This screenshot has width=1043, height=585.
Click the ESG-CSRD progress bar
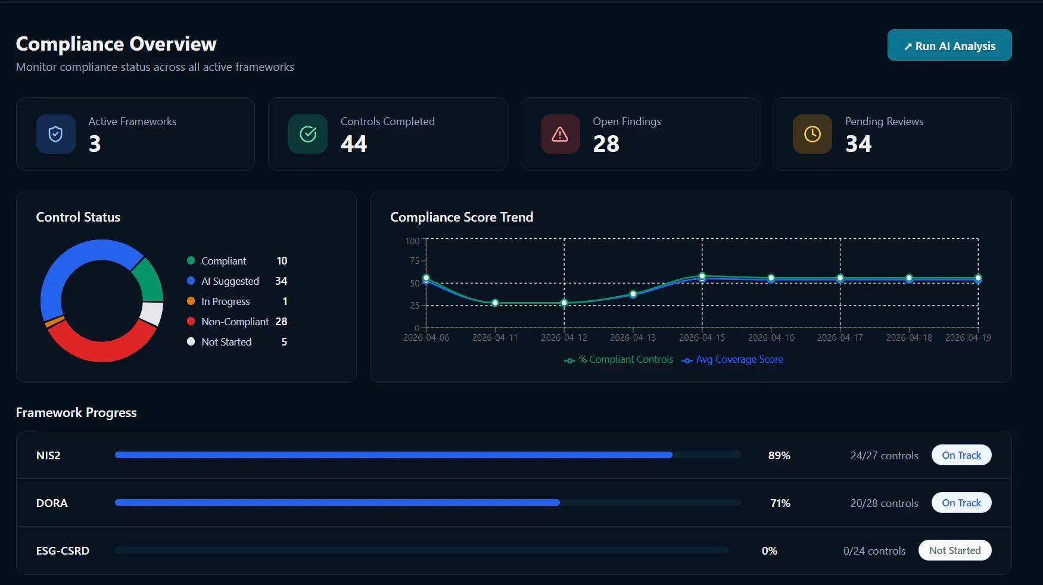tap(422, 550)
